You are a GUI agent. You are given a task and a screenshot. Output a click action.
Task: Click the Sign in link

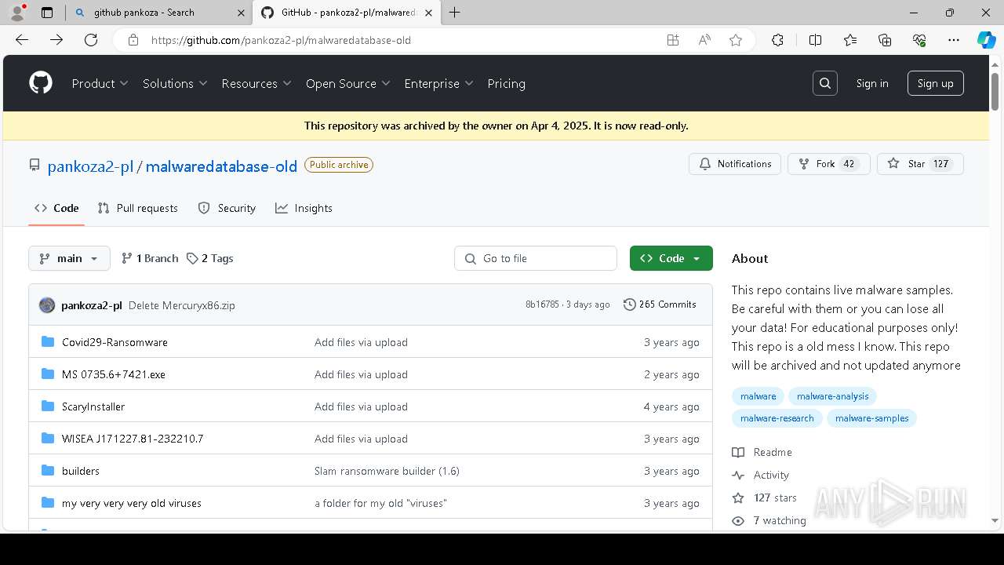[872, 83]
